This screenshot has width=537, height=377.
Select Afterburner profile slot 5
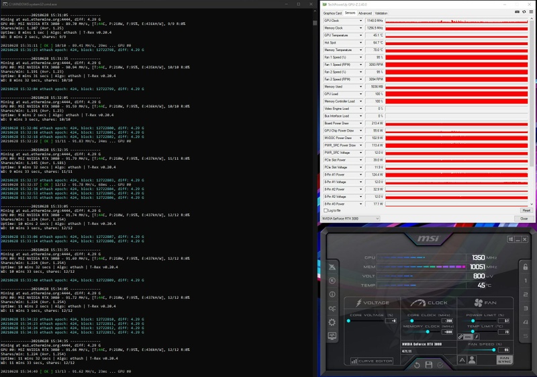point(526,336)
